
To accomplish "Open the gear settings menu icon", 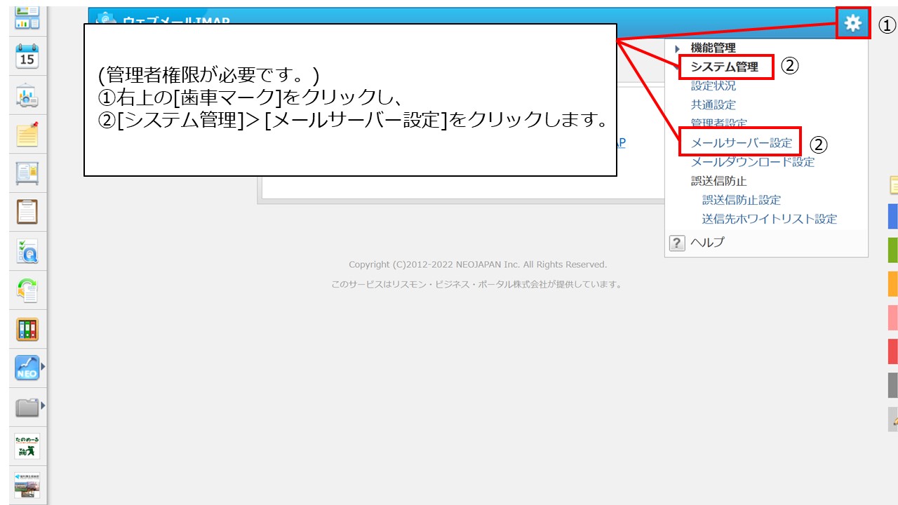I will (x=852, y=23).
